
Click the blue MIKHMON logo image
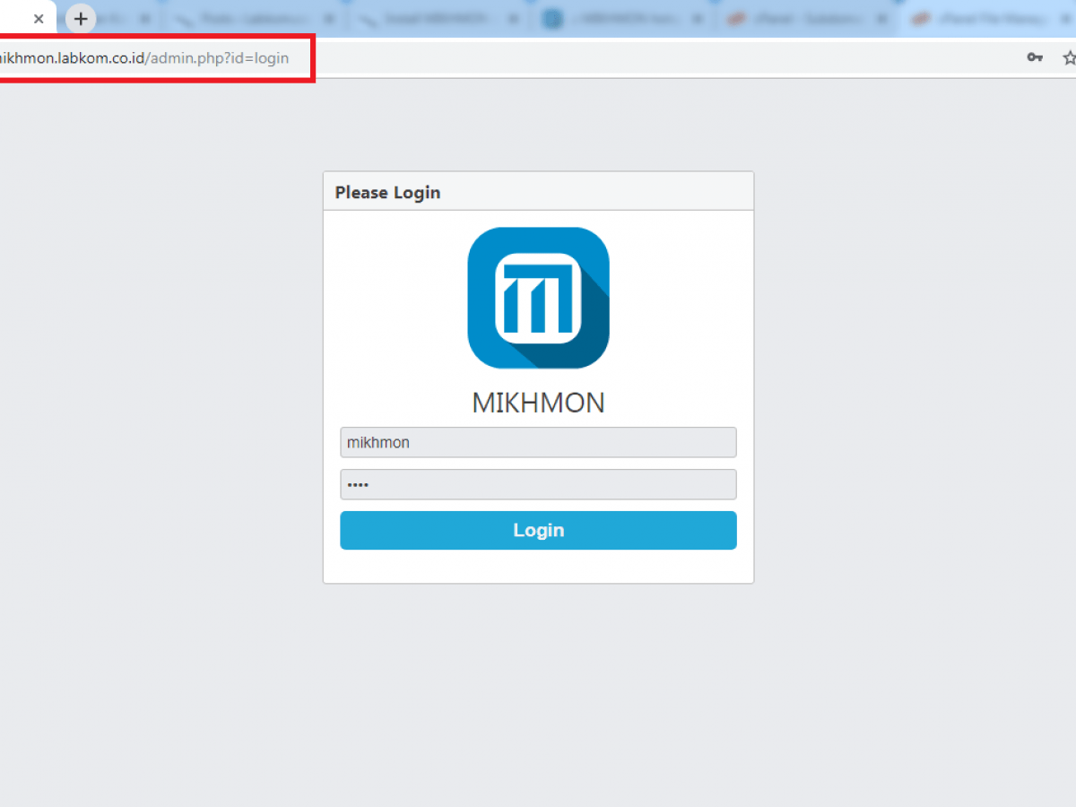(538, 298)
